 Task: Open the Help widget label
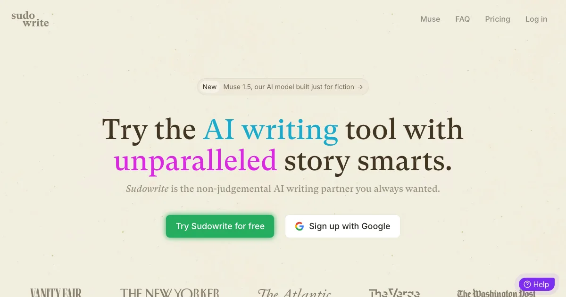tap(541, 284)
